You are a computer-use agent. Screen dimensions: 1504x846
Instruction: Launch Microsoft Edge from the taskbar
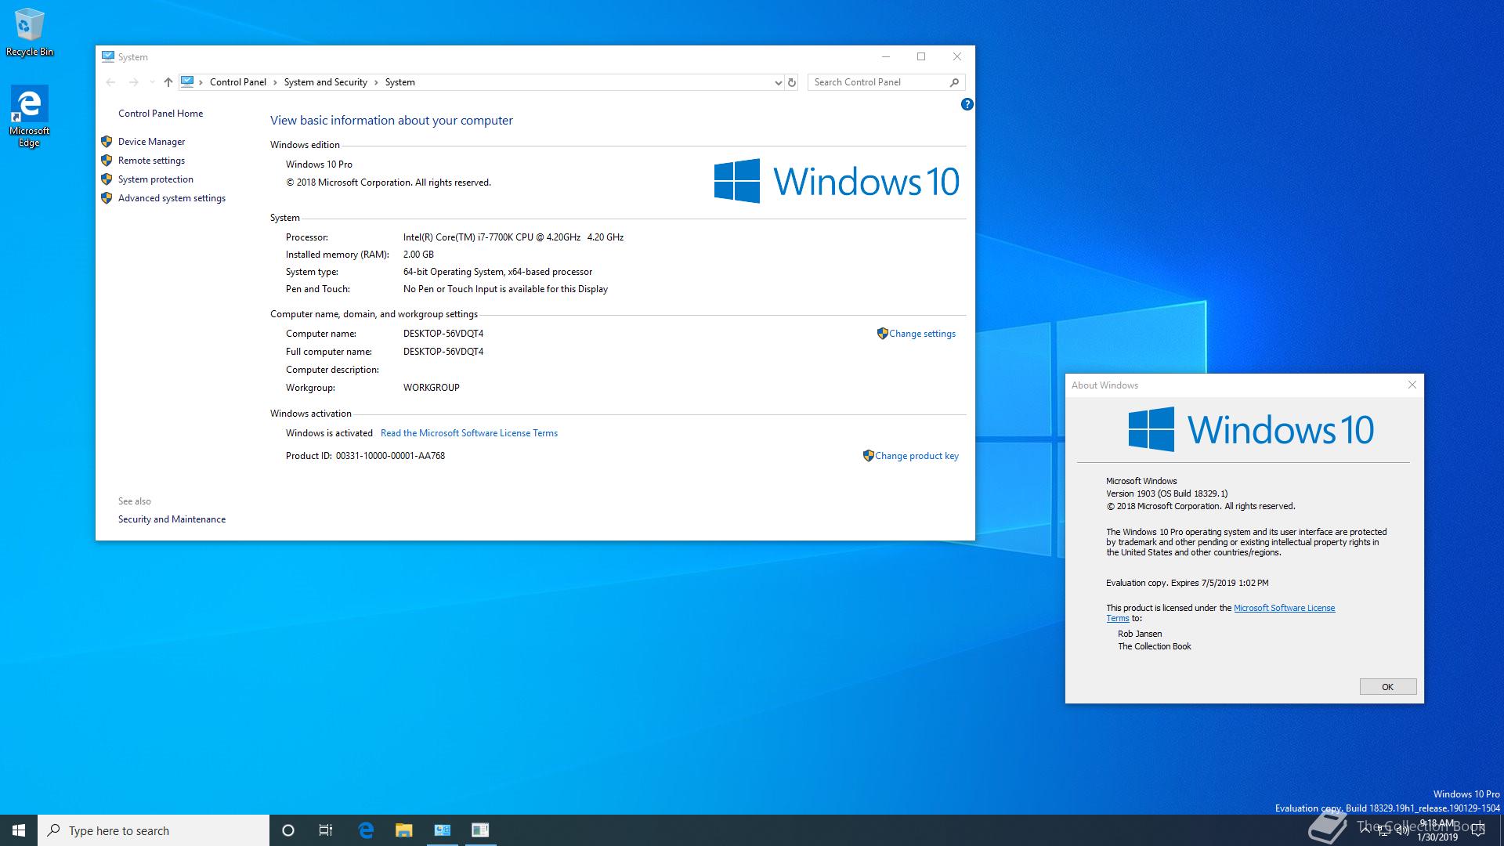pos(365,830)
